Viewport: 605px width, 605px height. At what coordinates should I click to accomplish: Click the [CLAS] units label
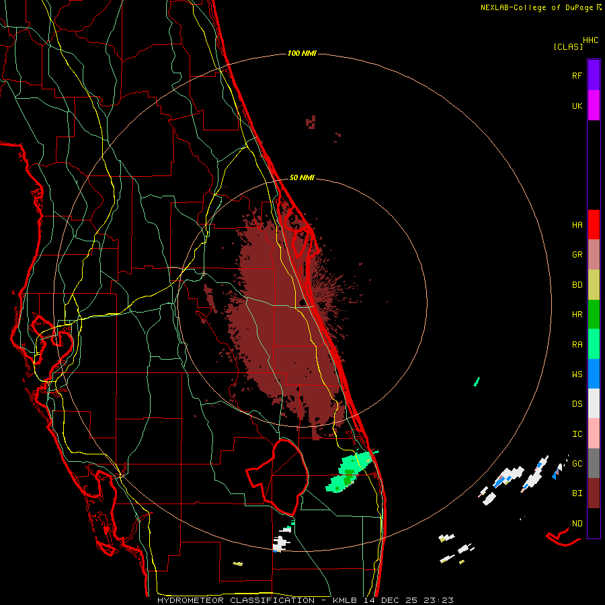(x=568, y=46)
